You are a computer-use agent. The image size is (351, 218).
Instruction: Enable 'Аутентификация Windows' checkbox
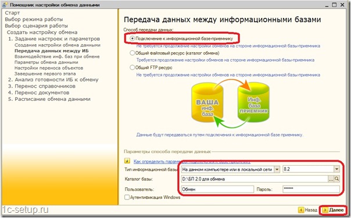pos(127,197)
